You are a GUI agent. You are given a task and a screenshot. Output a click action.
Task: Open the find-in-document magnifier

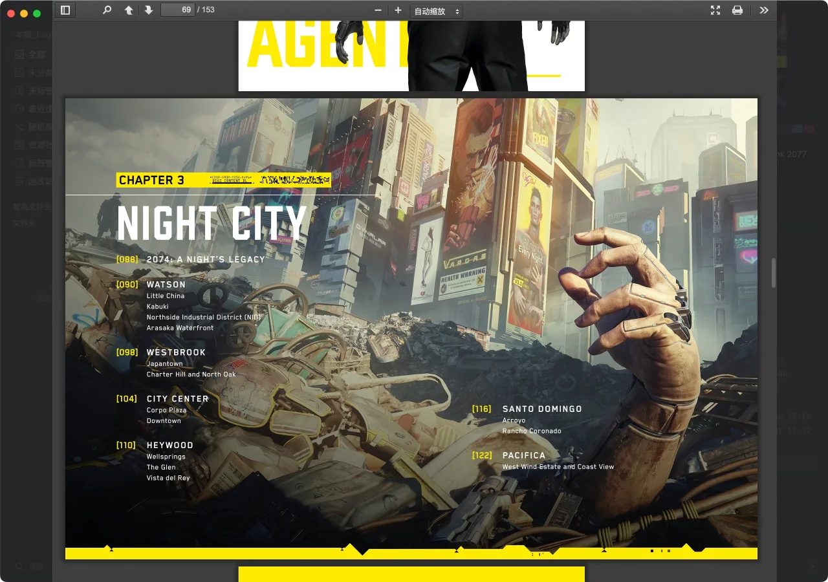click(107, 10)
